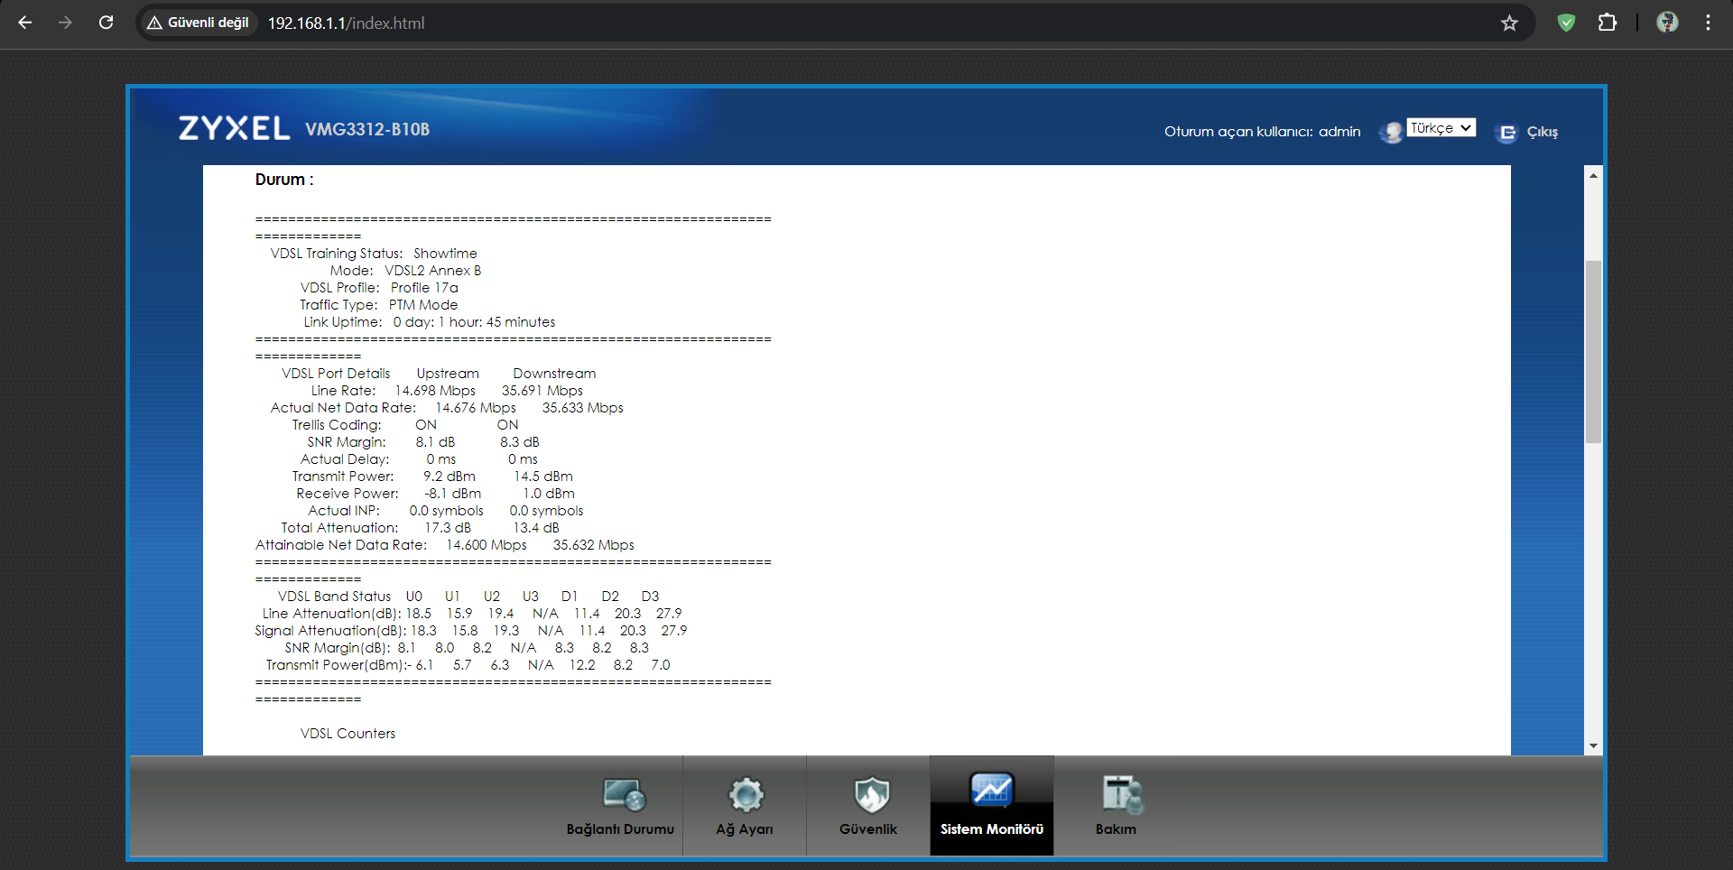Click the 35.633 Mbps actual net data rate

coord(582,408)
